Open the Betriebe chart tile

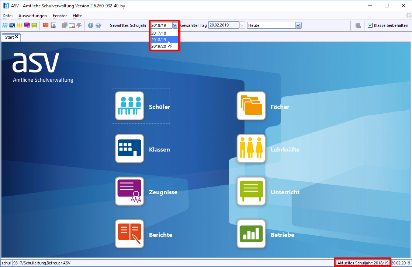251,234
